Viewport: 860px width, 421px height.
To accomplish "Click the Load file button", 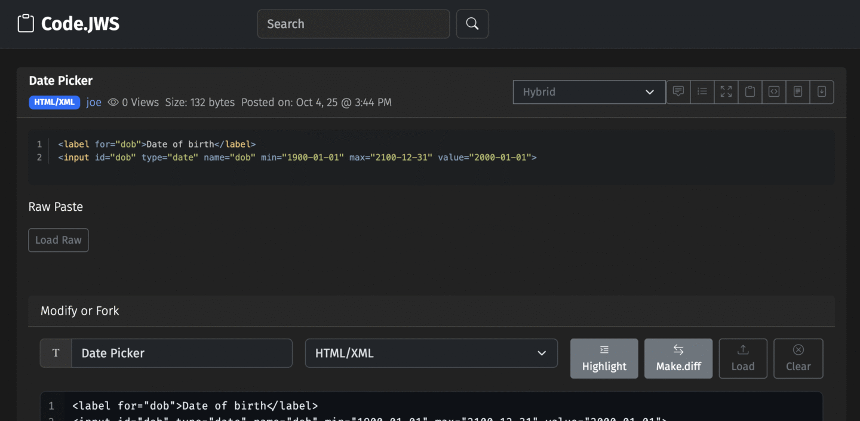I will coord(743,358).
